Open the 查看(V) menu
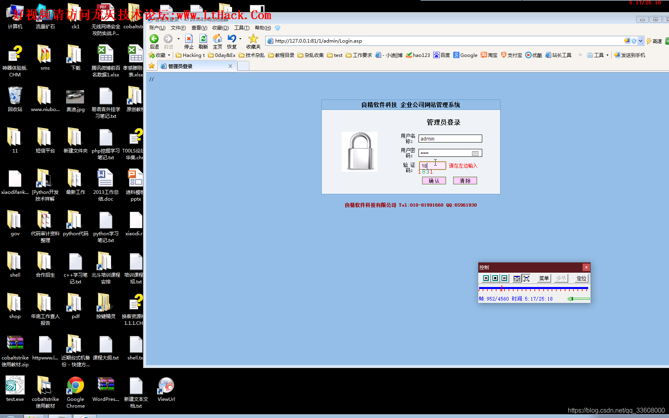The height and width of the screenshot is (418, 669). pyautogui.click(x=199, y=28)
